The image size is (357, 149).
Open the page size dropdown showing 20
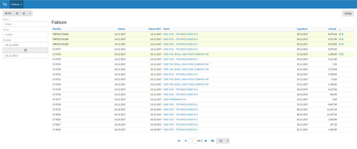(x=223, y=141)
